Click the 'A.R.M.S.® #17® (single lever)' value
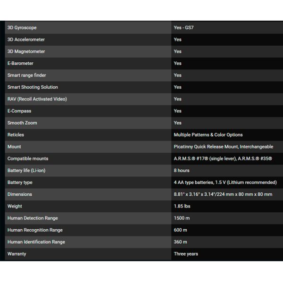 coord(205,158)
